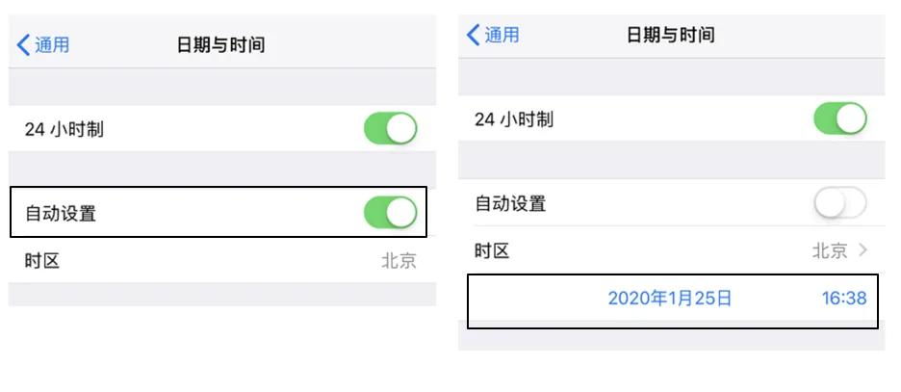Viewport: 901px width, 392px height.
Task: Tap the 日期与时间 title in the panel with date row
Action: 670,35
